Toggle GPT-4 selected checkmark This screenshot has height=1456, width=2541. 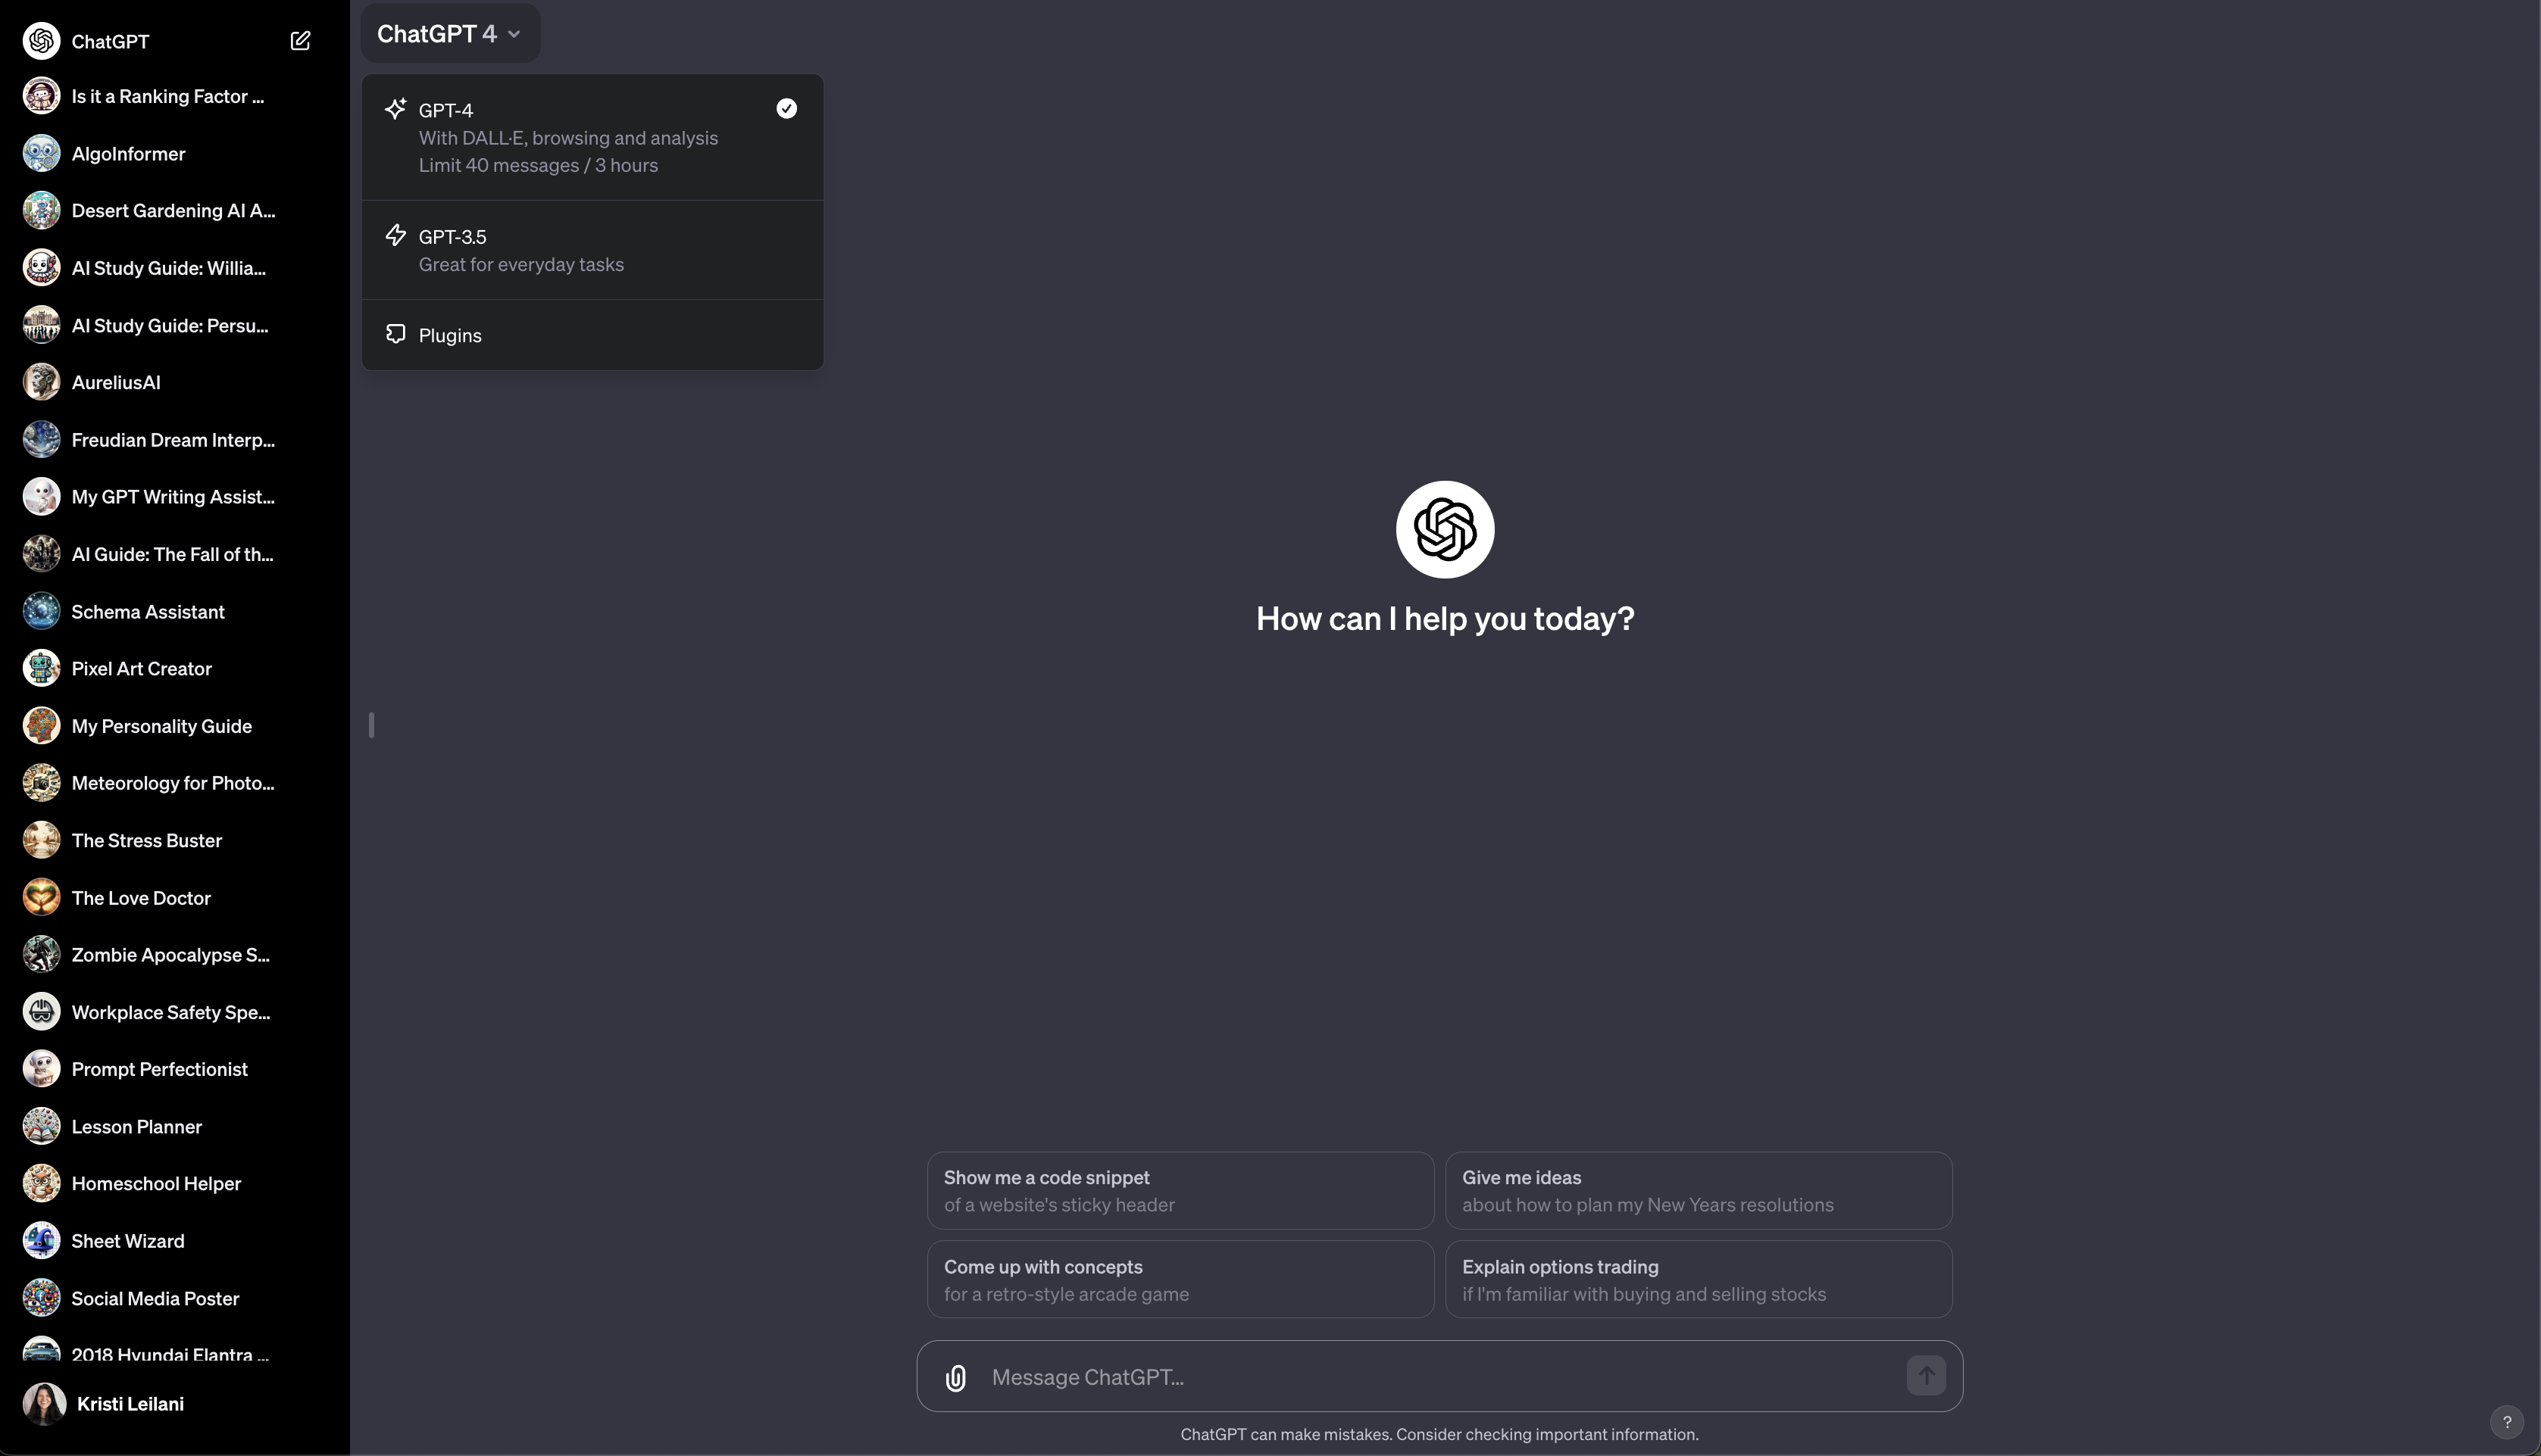[787, 110]
